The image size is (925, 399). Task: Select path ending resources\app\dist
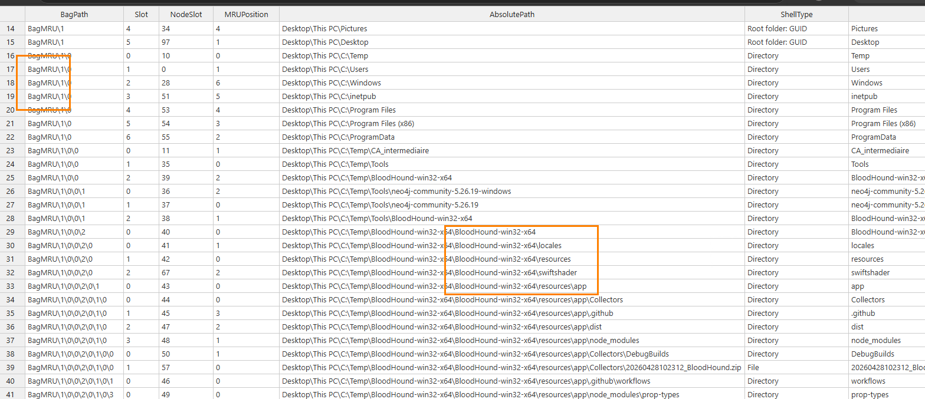coord(512,327)
